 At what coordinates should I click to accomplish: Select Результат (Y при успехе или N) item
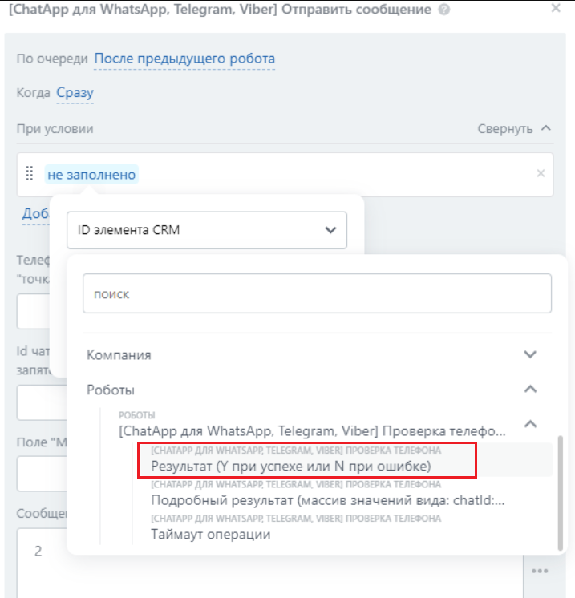point(291,466)
